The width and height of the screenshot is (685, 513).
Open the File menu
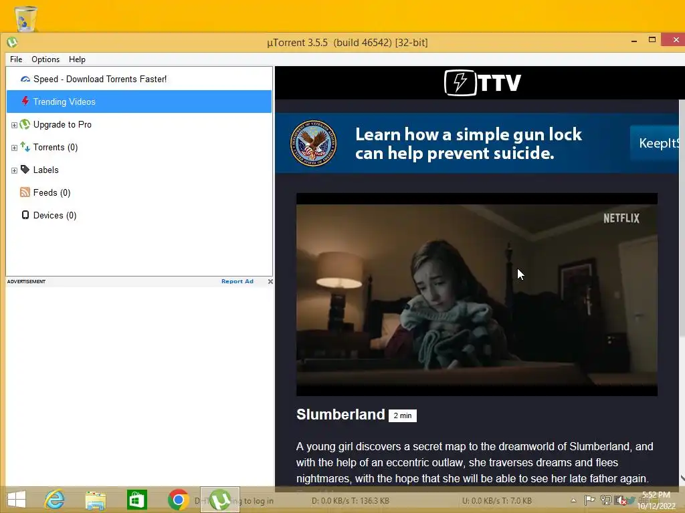[16, 59]
